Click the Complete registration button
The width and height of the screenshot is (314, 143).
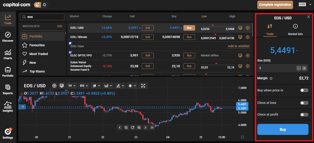[x=275, y=4]
